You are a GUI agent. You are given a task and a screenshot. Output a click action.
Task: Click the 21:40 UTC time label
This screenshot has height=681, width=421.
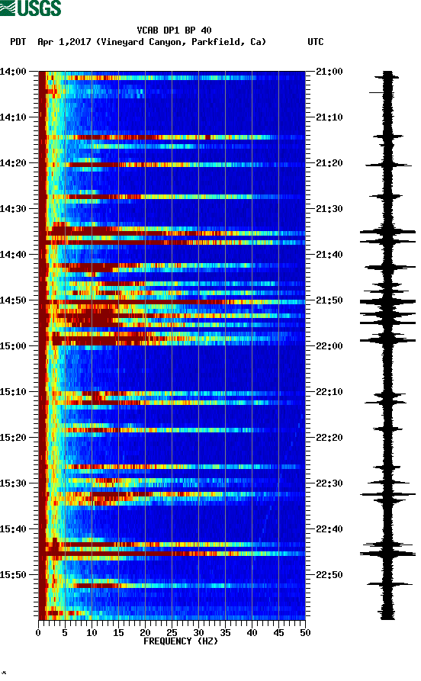click(x=329, y=255)
